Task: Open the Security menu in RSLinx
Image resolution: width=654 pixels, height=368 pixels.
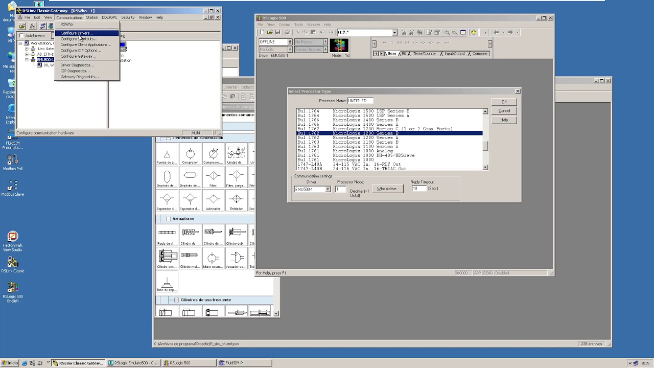Action: (128, 17)
